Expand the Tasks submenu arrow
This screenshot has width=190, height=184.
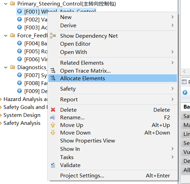172,157
